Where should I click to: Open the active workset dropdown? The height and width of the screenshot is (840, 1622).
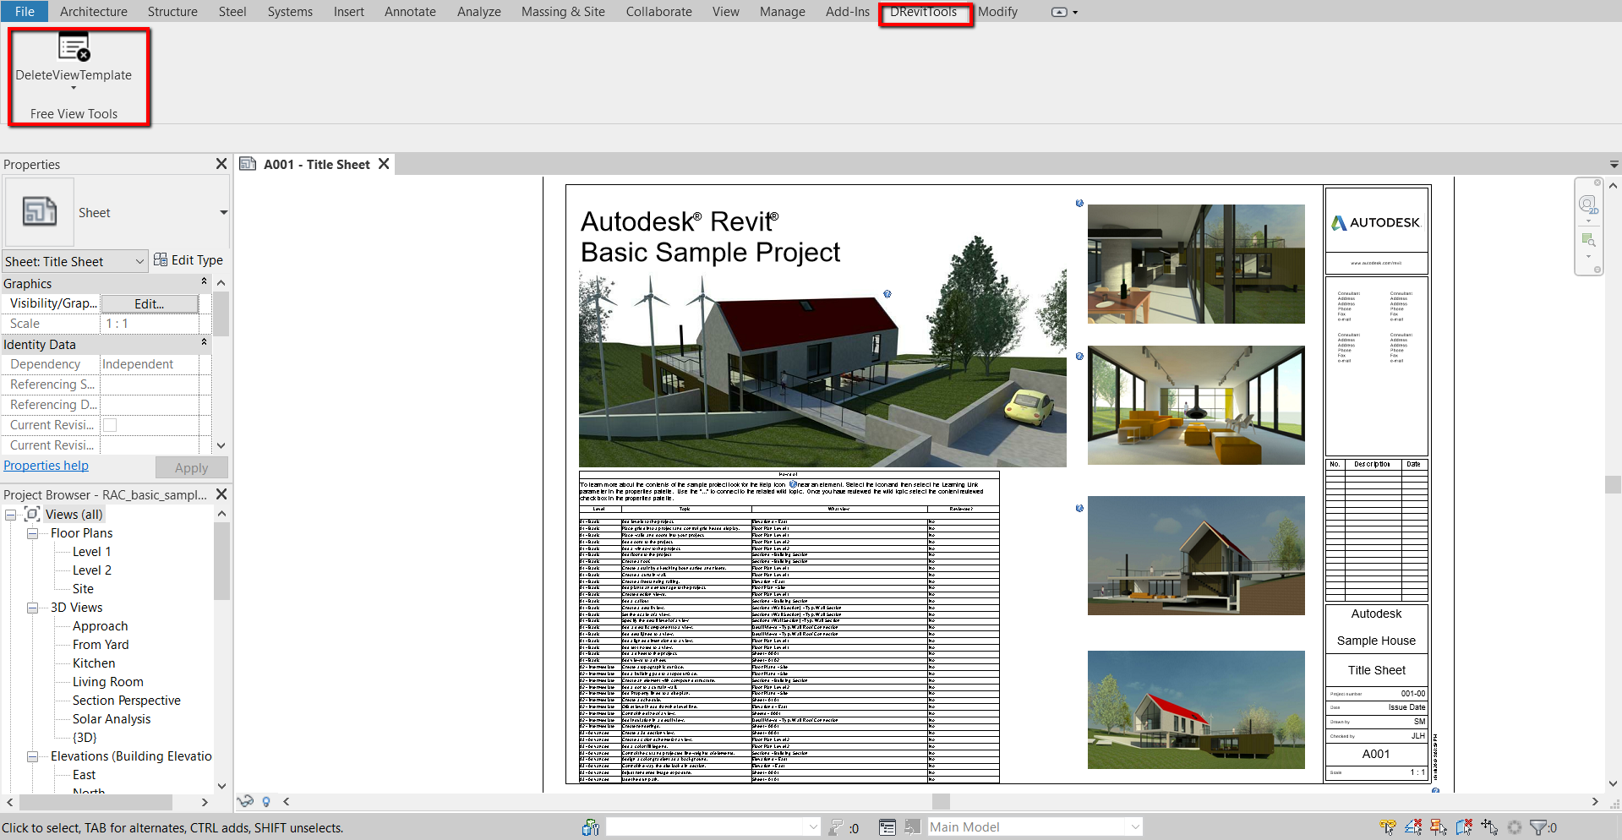tap(813, 827)
